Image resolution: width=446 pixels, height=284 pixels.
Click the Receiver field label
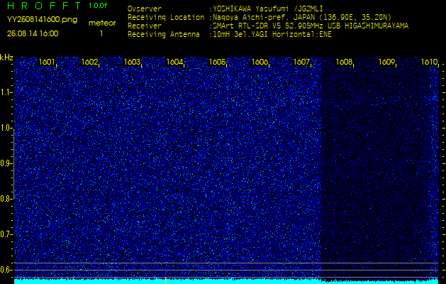[145, 26]
